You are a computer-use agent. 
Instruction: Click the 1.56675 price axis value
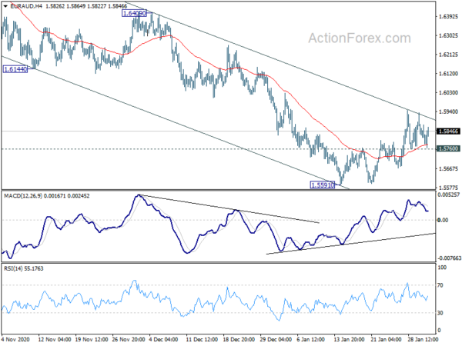tap(448, 169)
